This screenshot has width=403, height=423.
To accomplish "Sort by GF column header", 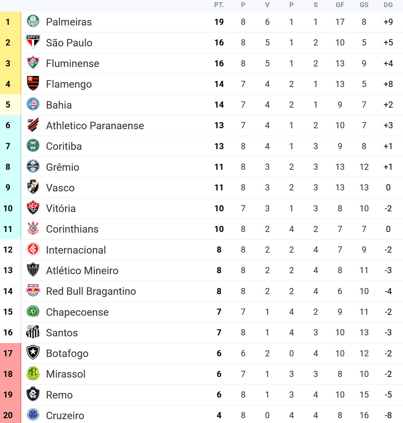I will pos(340,5).
